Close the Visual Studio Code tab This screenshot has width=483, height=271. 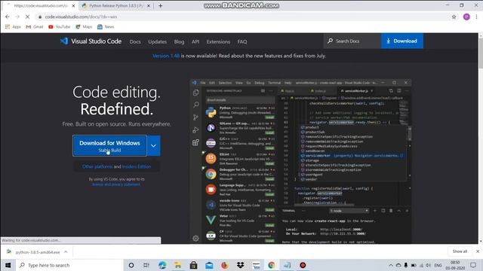point(73,6)
